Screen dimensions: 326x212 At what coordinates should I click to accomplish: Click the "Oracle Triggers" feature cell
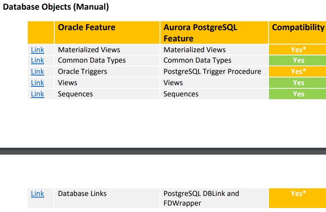pyautogui.click(x=82, y=71)
